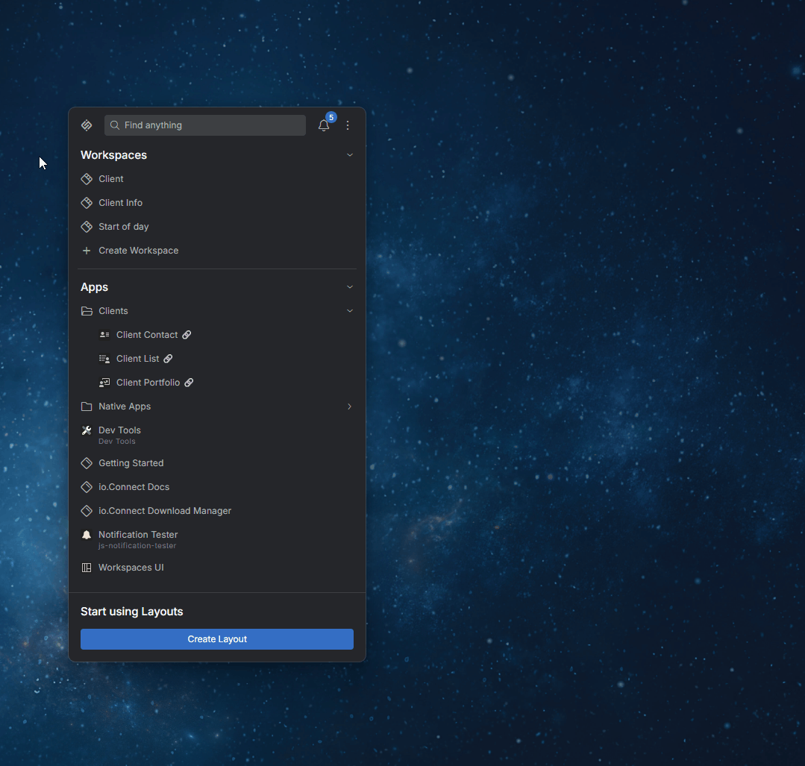Click the bell icon beside Notification Tester

(x=87, y=535)
